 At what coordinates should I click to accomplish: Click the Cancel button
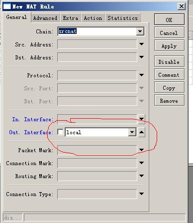(169, 33)
